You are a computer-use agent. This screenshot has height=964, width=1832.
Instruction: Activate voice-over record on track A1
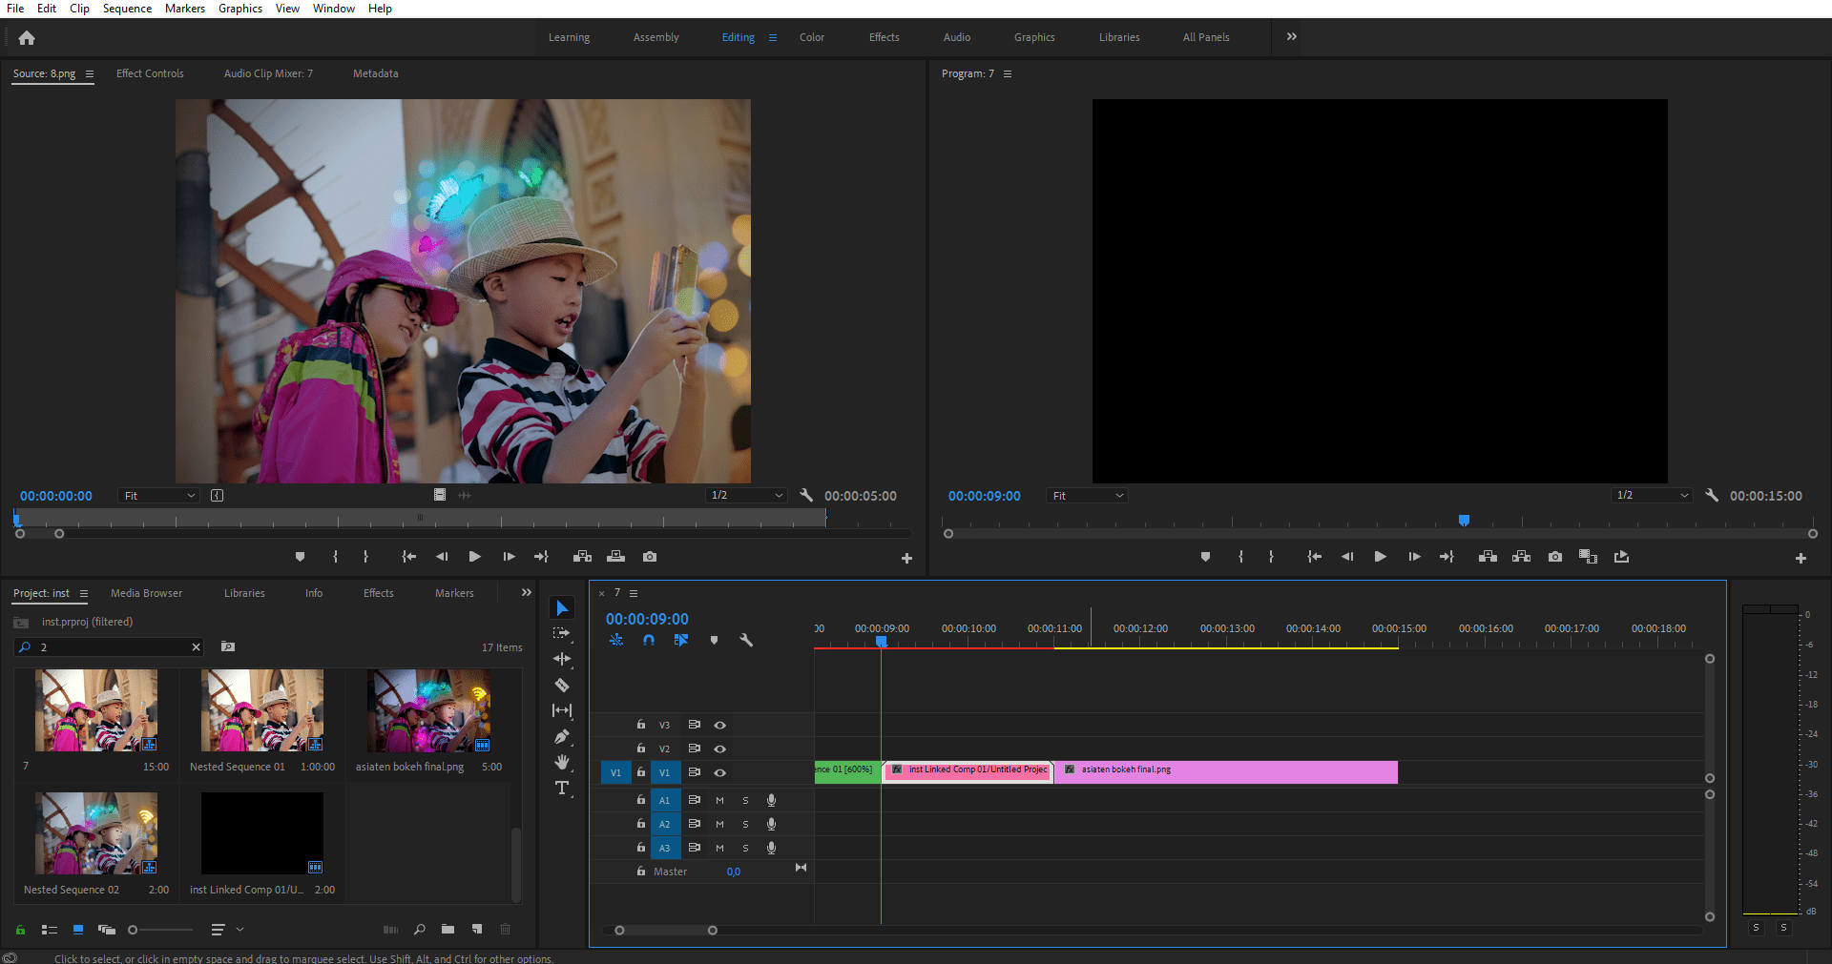coord(771,800)
